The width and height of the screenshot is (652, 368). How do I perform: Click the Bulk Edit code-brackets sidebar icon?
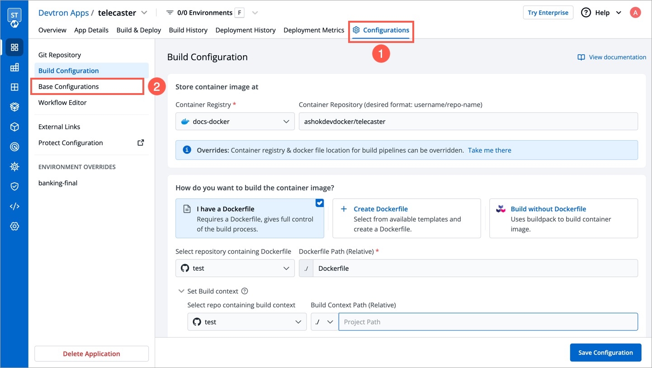click(x=14, y=207)
